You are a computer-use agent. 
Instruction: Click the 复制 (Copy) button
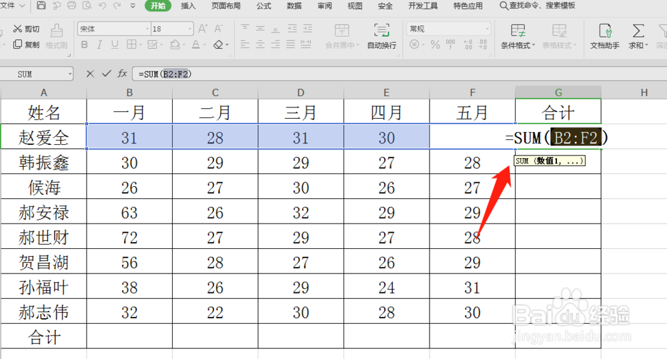coord(27,44)
